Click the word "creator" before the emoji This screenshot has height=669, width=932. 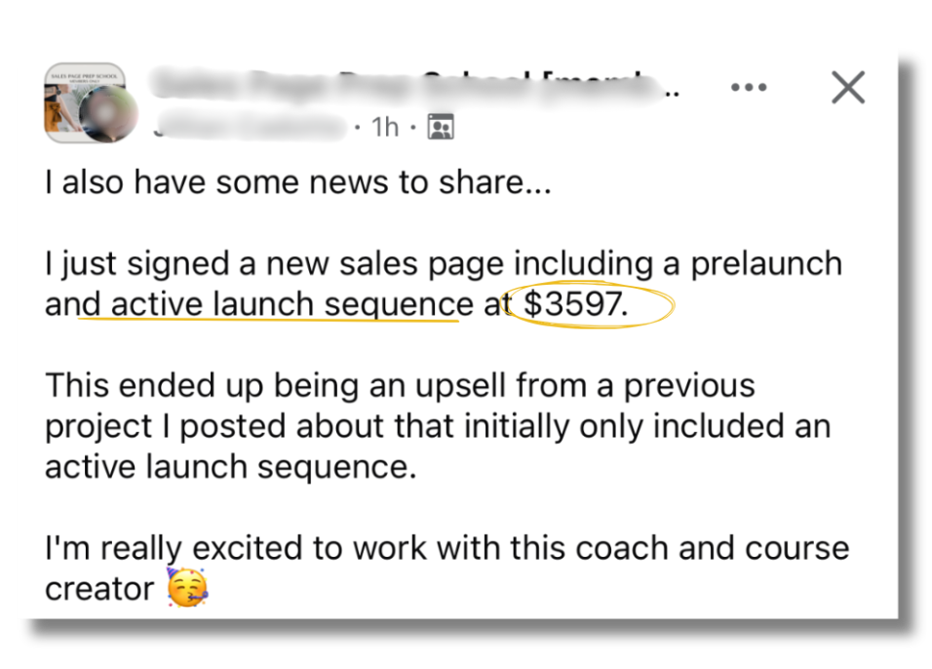pos(99,588)
